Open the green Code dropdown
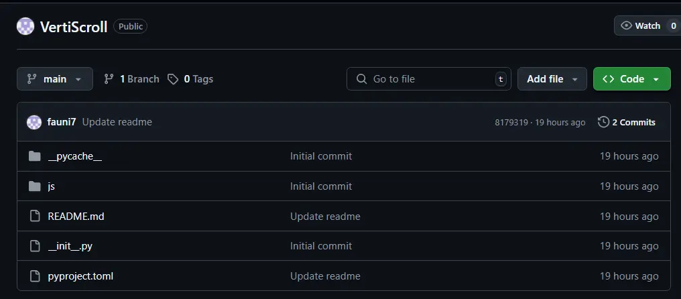681x299 pixels. point(631,79)
